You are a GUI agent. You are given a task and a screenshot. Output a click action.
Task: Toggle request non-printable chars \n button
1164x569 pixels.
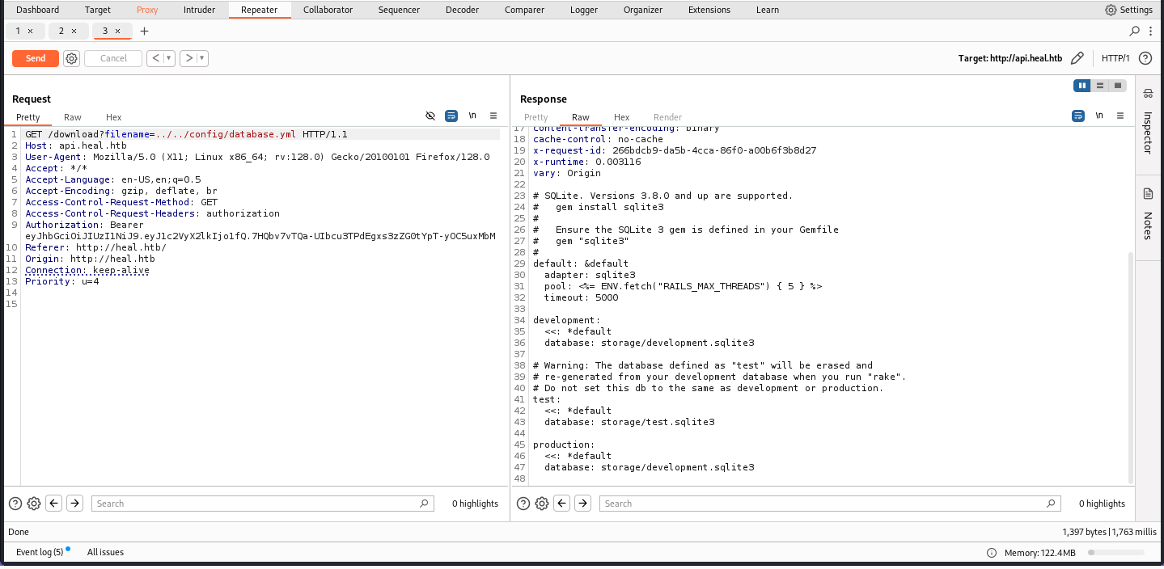coord(472,116)
